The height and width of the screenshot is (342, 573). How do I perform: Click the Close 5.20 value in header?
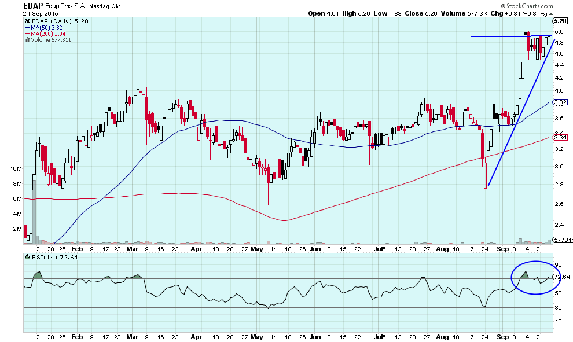421,13
